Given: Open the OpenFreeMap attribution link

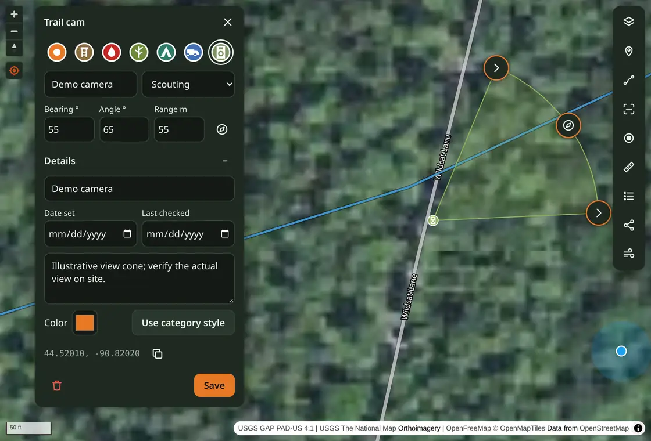Looking at the screenshot, I should pyautogui.click(x=468, y=428).
